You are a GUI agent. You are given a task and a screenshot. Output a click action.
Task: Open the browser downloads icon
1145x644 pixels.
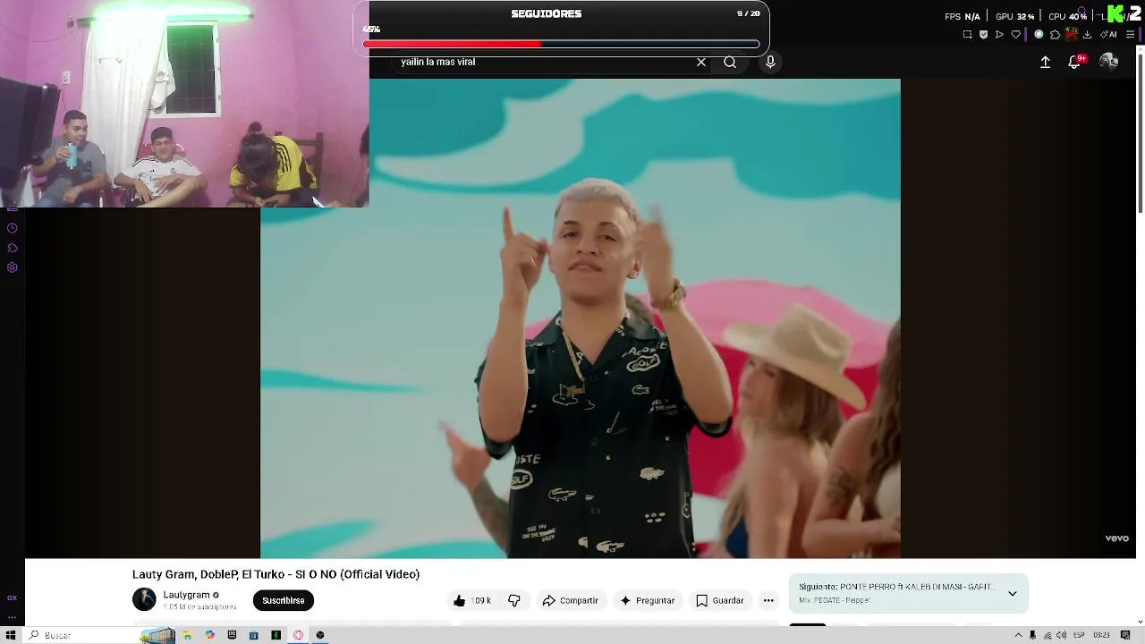click(1087, 35)
